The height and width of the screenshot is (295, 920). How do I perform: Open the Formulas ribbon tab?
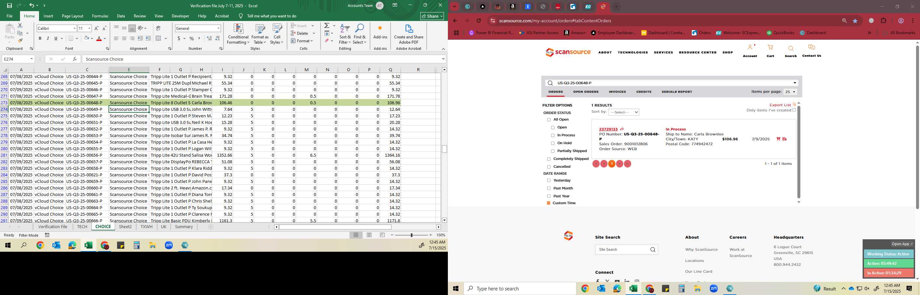pyautogui.click(x=100, y=16)
